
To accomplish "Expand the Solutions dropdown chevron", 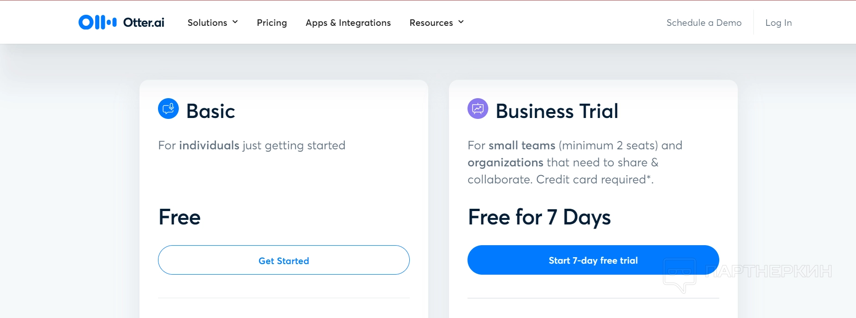I will click(235, 22).
